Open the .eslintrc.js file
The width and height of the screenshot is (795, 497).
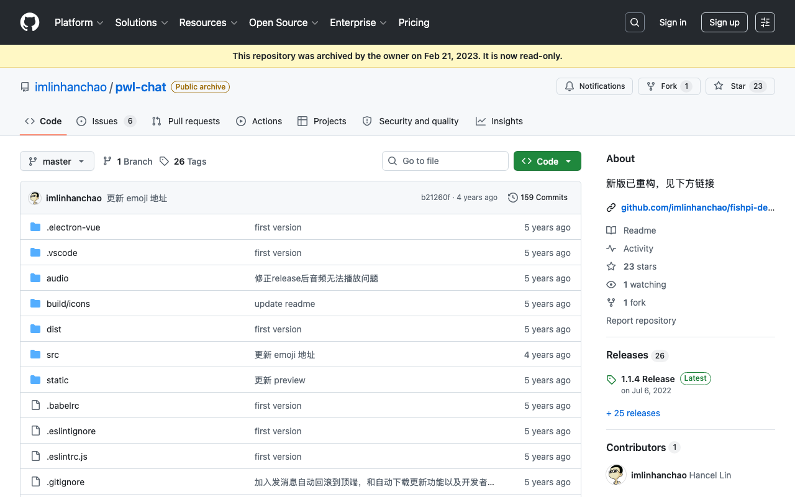pos(67,457)
